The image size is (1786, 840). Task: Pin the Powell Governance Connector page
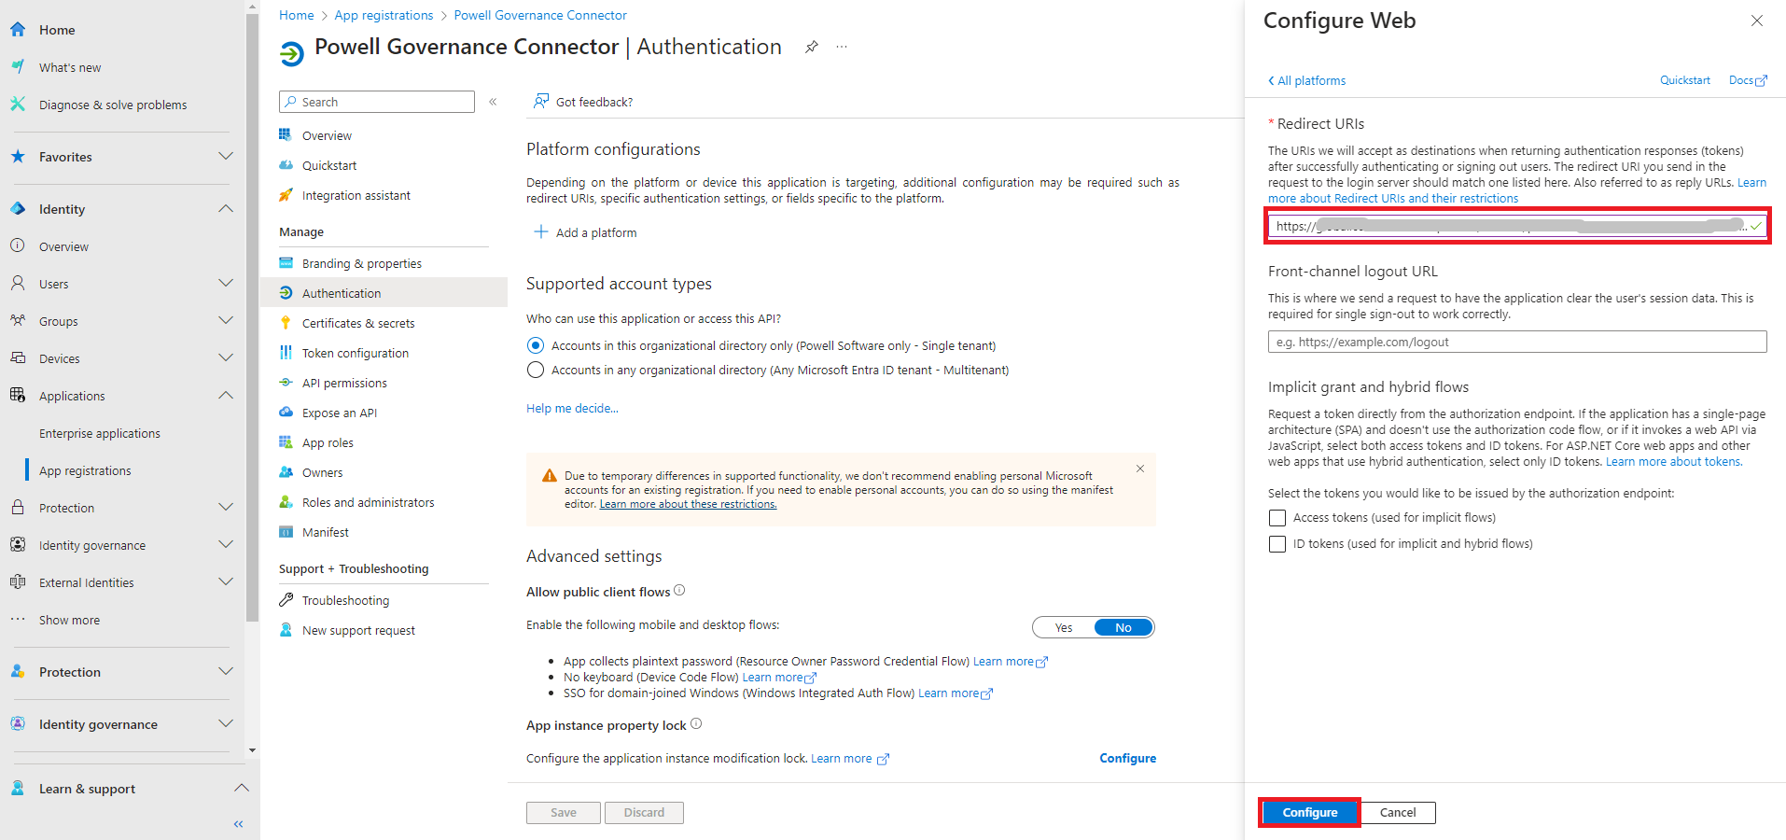pyautogui.click(x=812, y=47)
